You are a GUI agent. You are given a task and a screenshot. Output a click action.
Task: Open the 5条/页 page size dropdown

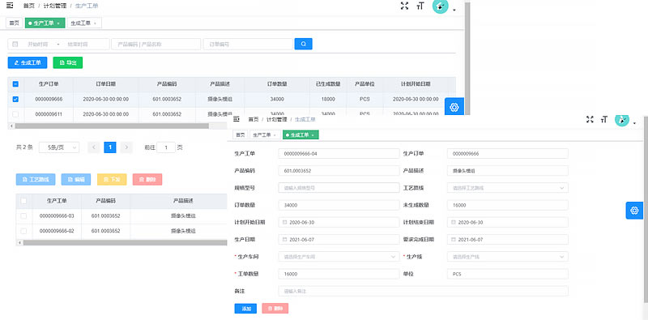coord(59,147)
